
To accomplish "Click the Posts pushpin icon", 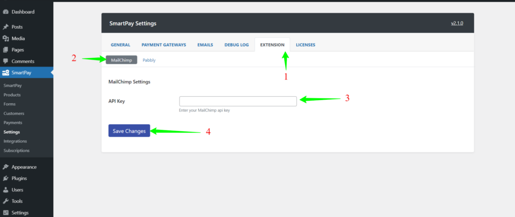I will pyautogui.click(x=5, y=27).
